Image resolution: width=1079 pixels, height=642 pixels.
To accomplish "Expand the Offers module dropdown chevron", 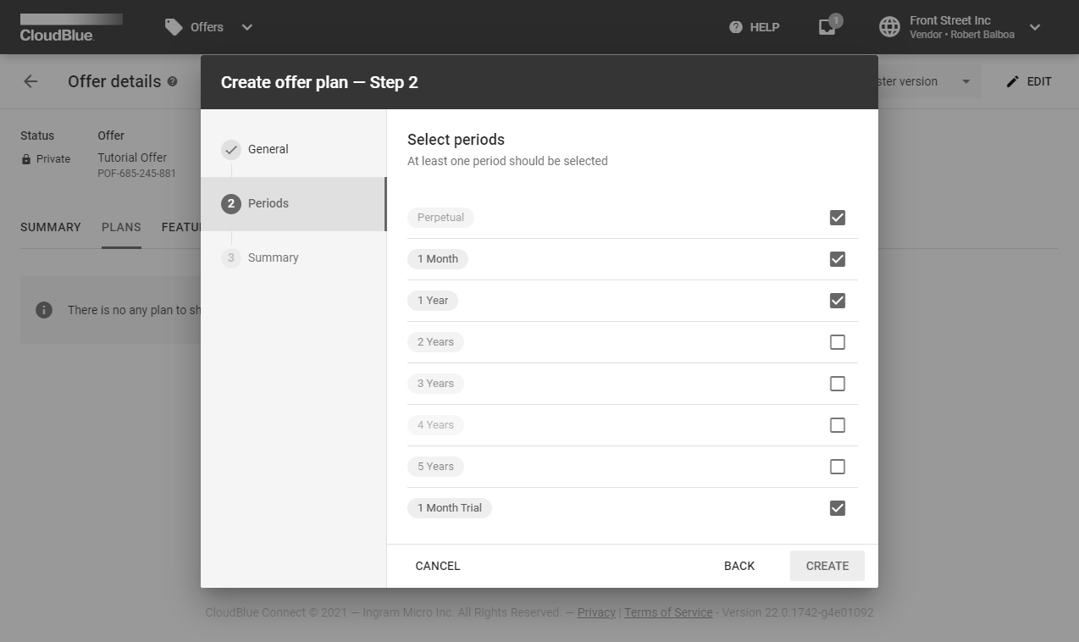I will click(x=246, y=27).
